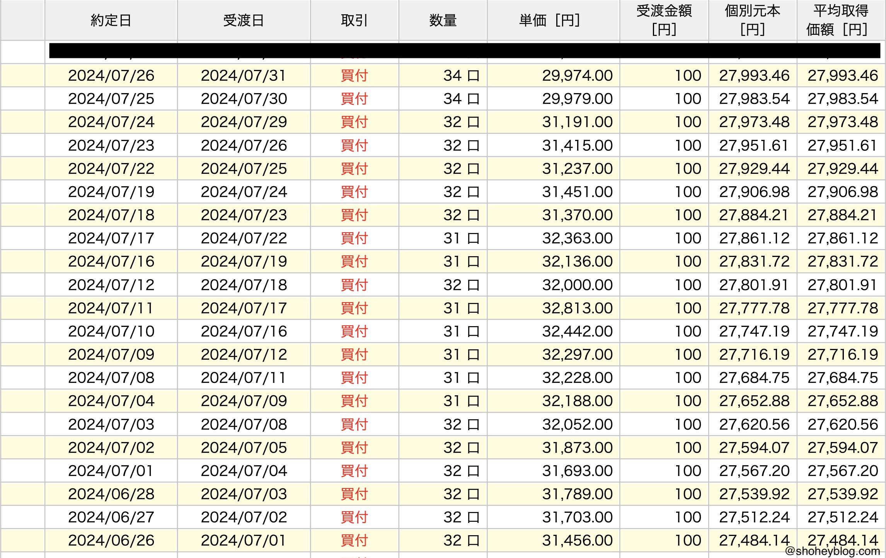Image resolution: width=886 pixels, height=558 pixels.
Task: Select settlement date 2024/07/11 cell
Action: pyautogui.click(x=244, y=378)
